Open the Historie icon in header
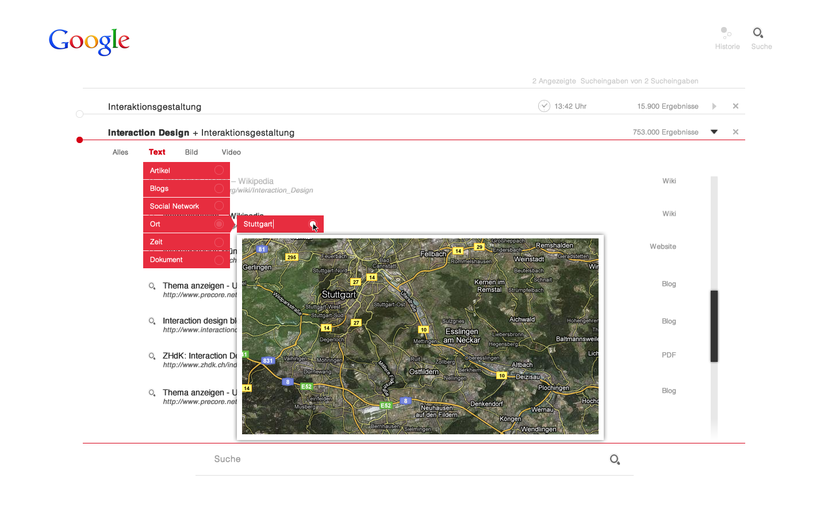828x517 pixels. tap(726, 33)
